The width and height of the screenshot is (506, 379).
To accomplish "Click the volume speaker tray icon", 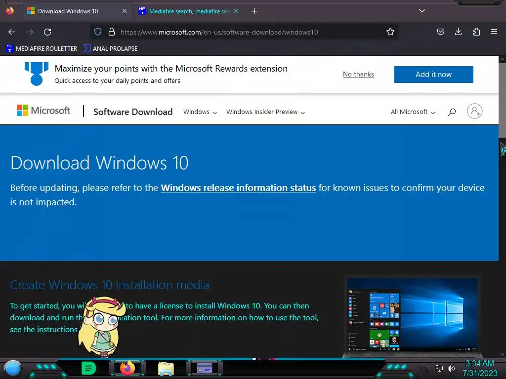I will pos(451,368).
